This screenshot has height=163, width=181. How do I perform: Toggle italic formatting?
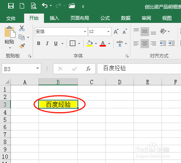click(47, 43)
